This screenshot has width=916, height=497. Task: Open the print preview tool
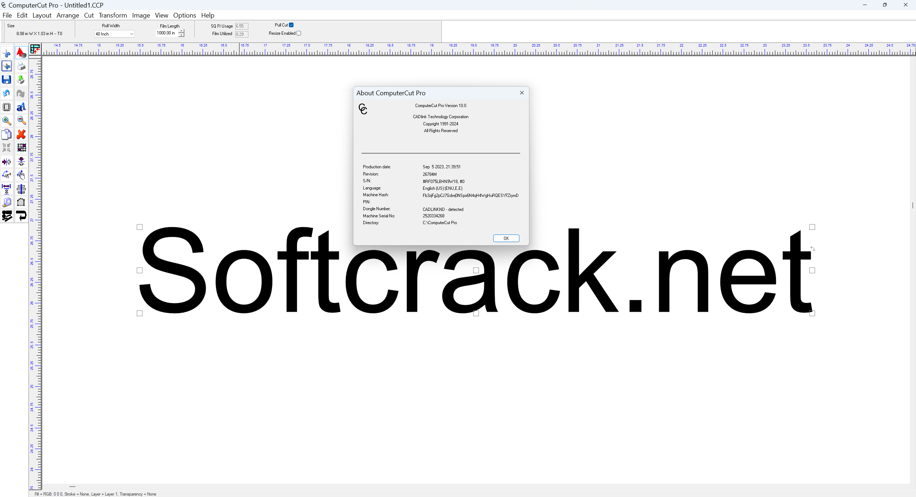tap(21, 66)
